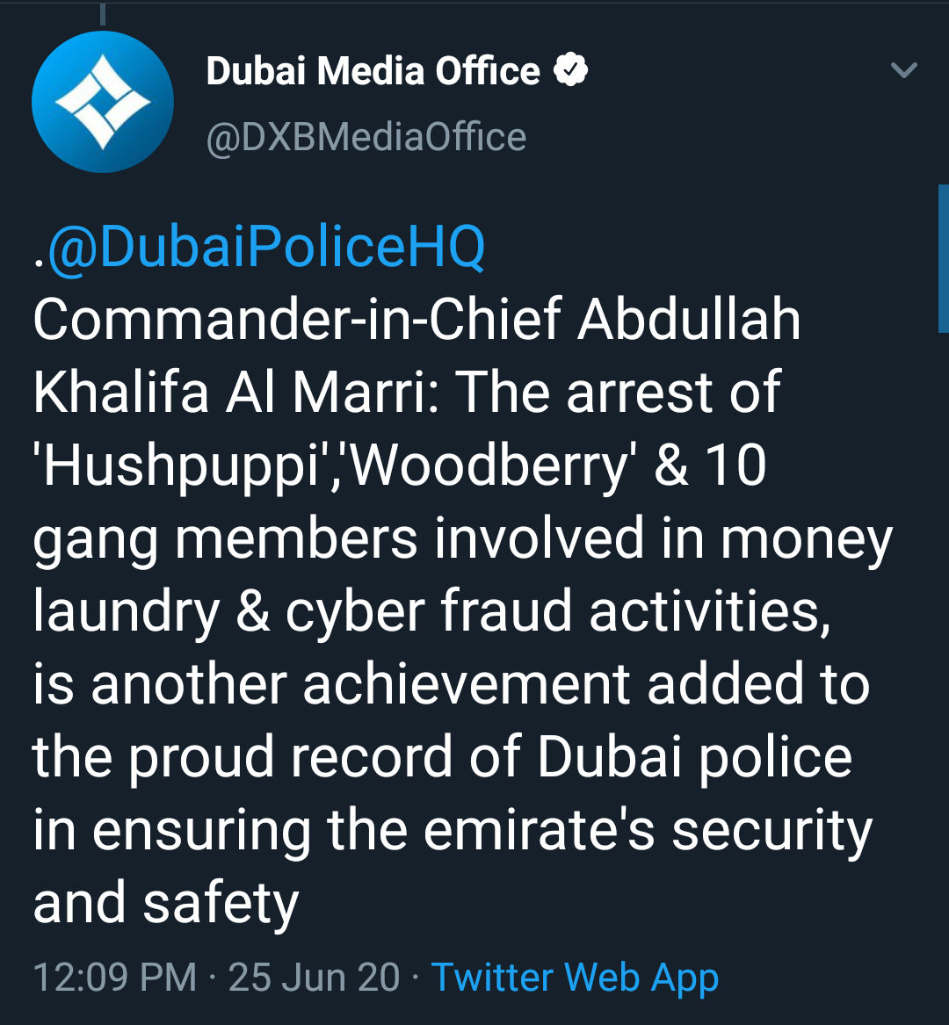The image size is (949, 1025).
Task: Click the 12:09 PM timestamp
Action: coord(114,977)
